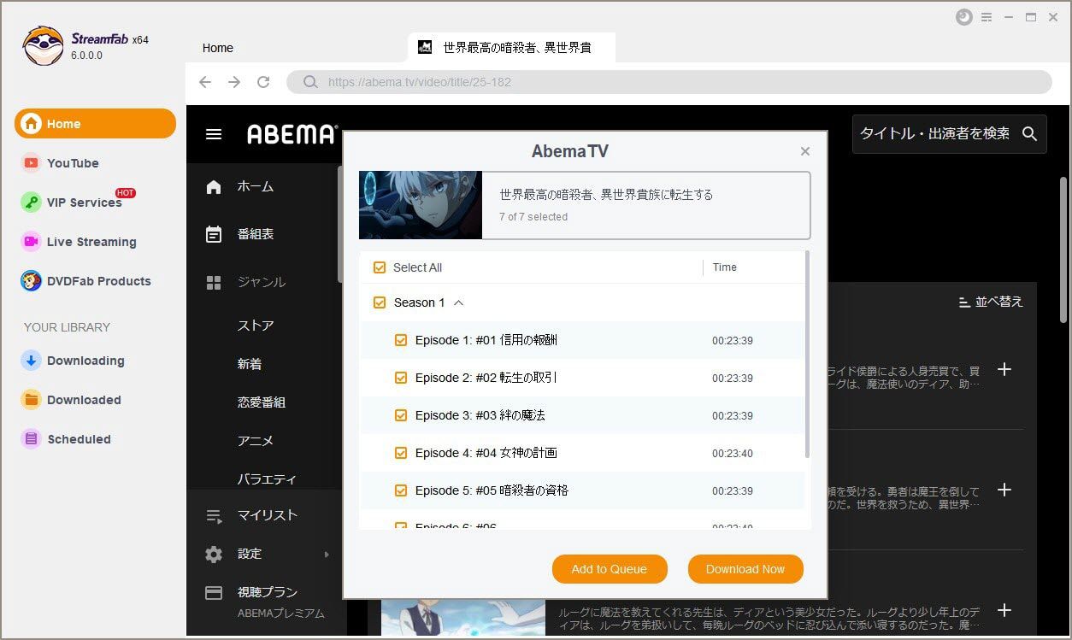
Task: Click Download Now button
Action: 745,569
